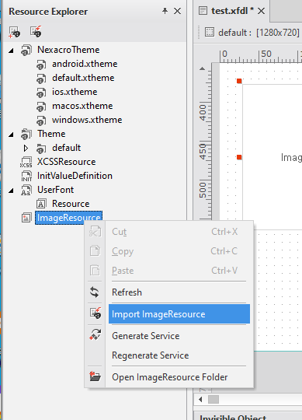
Task: Choose Import ImageResource menu entry
Action: [x=179, y=314]
